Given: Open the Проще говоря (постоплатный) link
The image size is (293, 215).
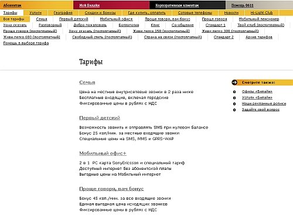Looking at the screenshot, I should click(x=30, y=31).
